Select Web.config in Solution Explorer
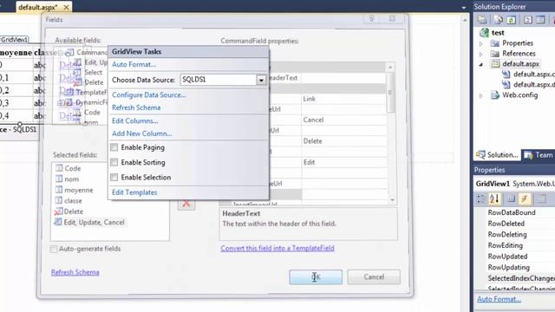 point(519,95)
